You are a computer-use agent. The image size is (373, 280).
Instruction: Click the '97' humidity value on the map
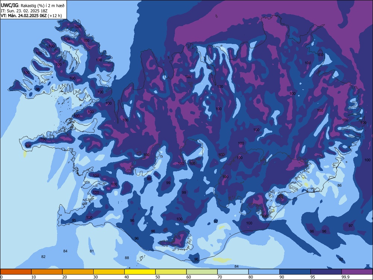click(351, 225)
